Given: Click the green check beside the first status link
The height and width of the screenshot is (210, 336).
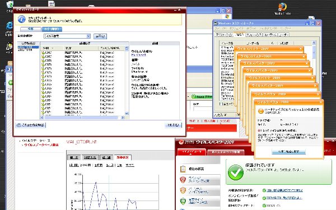Looking at the screenshot, I should pyautogui.click(x=264, y=190).
